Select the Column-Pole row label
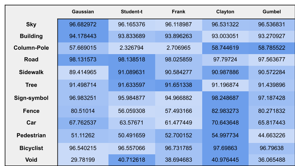Screen dimensions: 295x166 click(x=31, y=48)
